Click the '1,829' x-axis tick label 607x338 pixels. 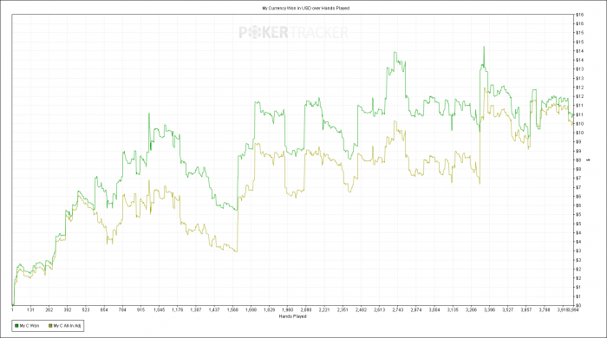coord(269,309)
